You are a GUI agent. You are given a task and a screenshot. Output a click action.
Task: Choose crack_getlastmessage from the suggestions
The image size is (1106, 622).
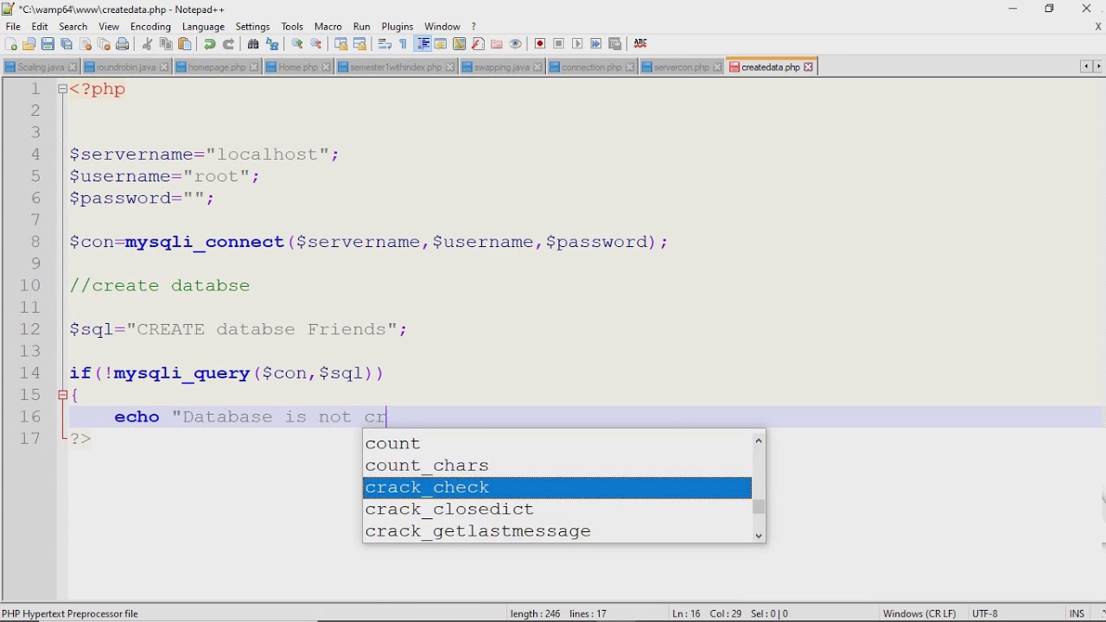pyautogui.click(x=557, y=531)
